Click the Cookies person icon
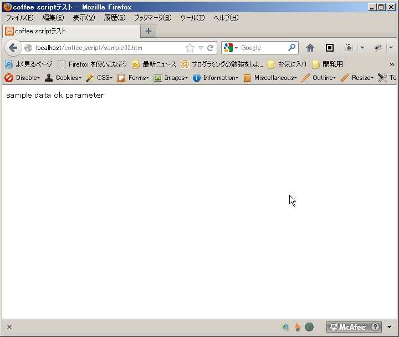Image resolution: width=399 pixels, height=337 pixels. coord(49,78)
